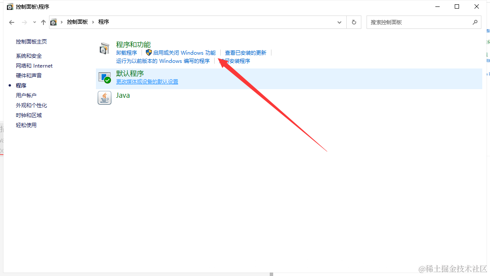Viewport: 490px width, 276px height.
Task: Open 轻松使用 category
Action: [x=26, y=125]
